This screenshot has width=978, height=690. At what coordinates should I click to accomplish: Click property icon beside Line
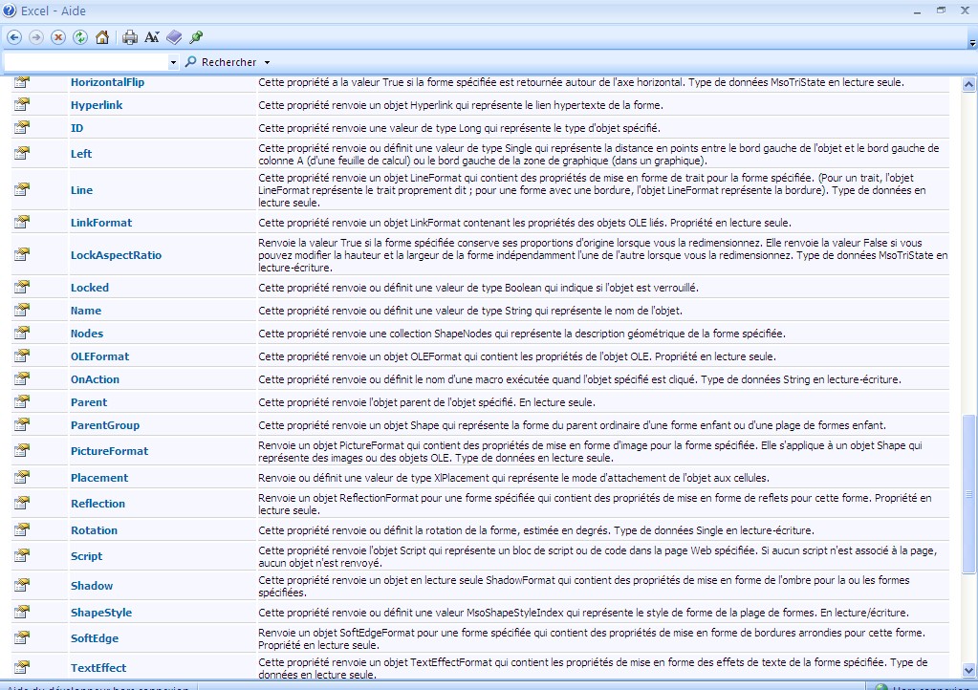22,189
